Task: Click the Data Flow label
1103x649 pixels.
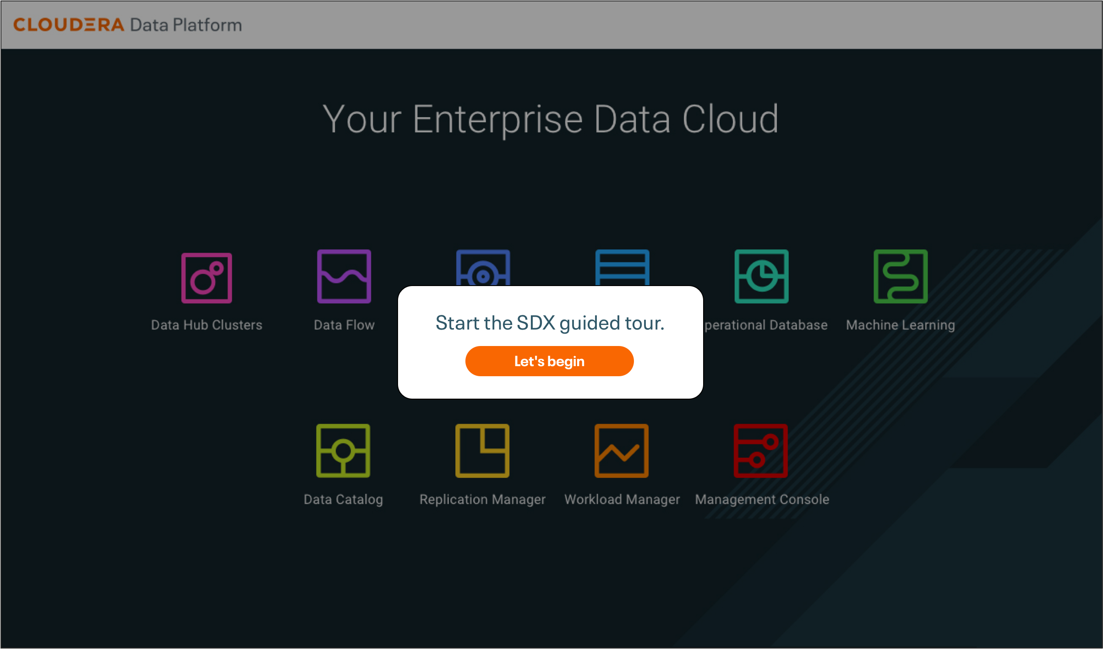Action: click(344, 325)
